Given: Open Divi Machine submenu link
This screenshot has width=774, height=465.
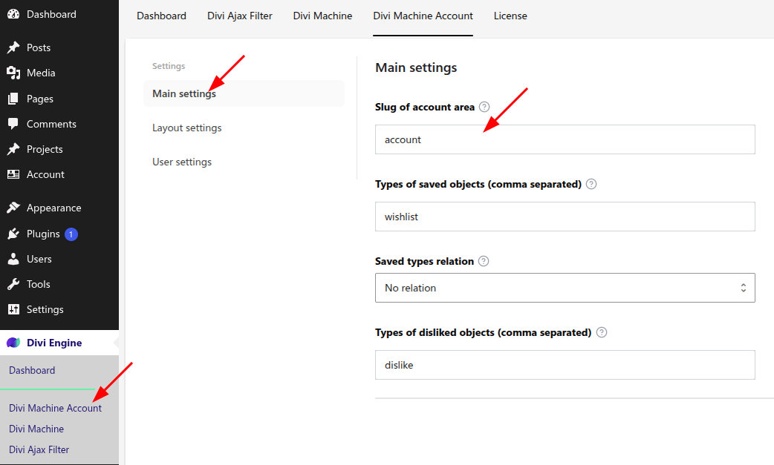Looking at the screenshot, I should pos(36,429).
